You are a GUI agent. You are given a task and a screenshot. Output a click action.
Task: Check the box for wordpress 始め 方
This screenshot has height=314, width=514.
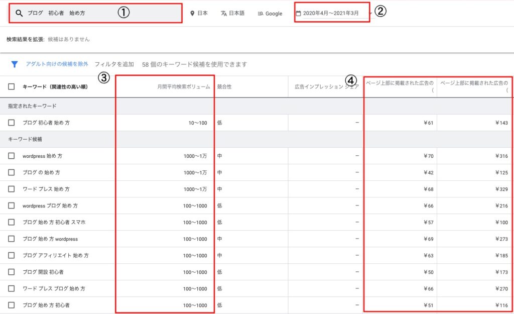(12, 156)
